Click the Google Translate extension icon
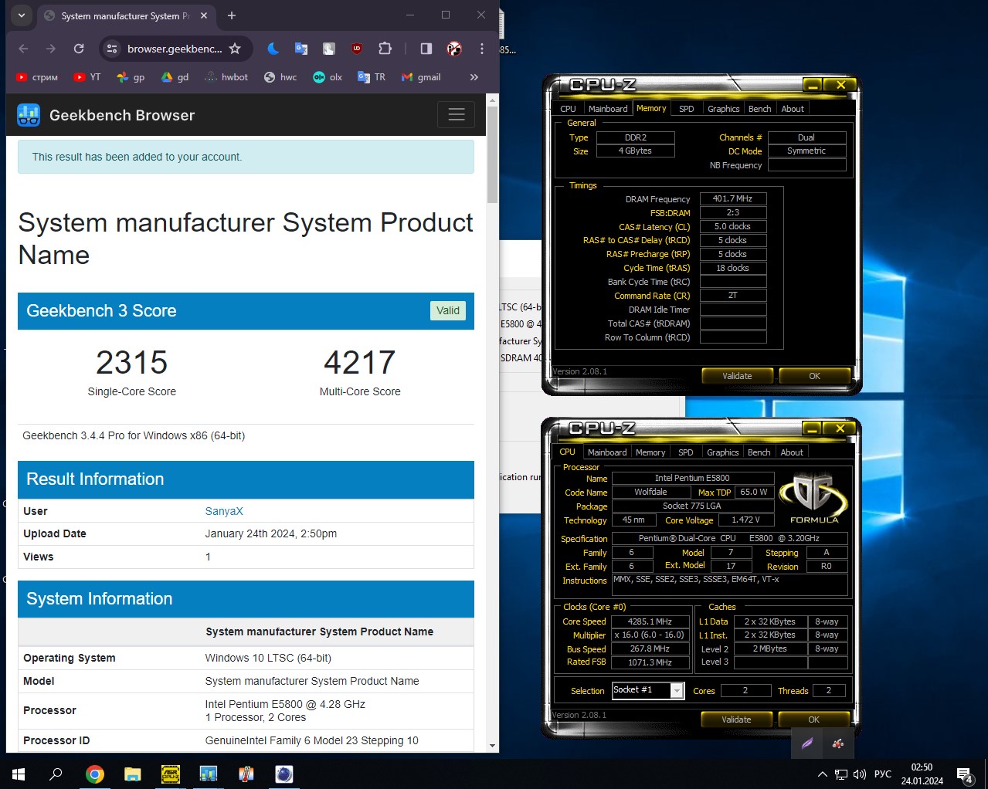988x789 pixels. [301, 49]
